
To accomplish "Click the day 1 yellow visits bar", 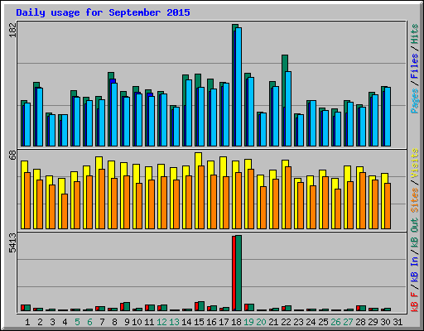I will [23, 194].
